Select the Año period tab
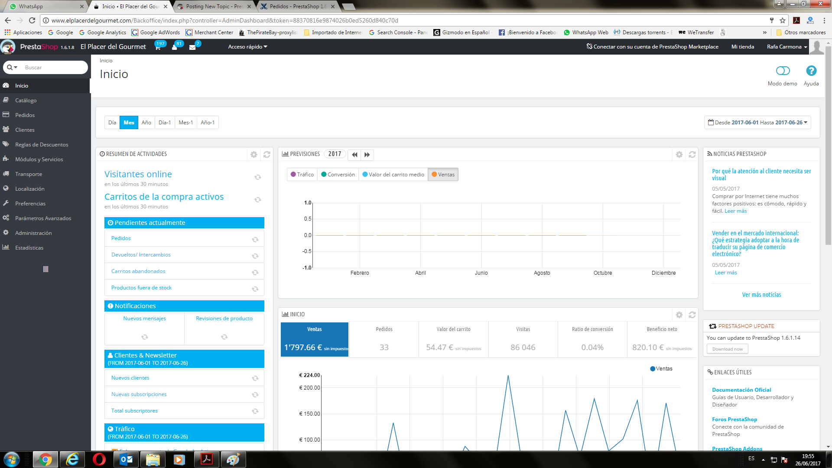Viewport: 832px width, 468px height. click(146, 123)
